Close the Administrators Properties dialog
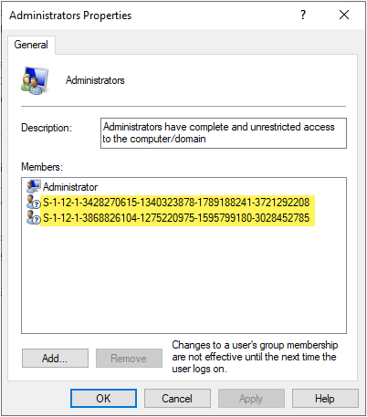This screenshot has height=417, width=367. [x=344, y=15]
